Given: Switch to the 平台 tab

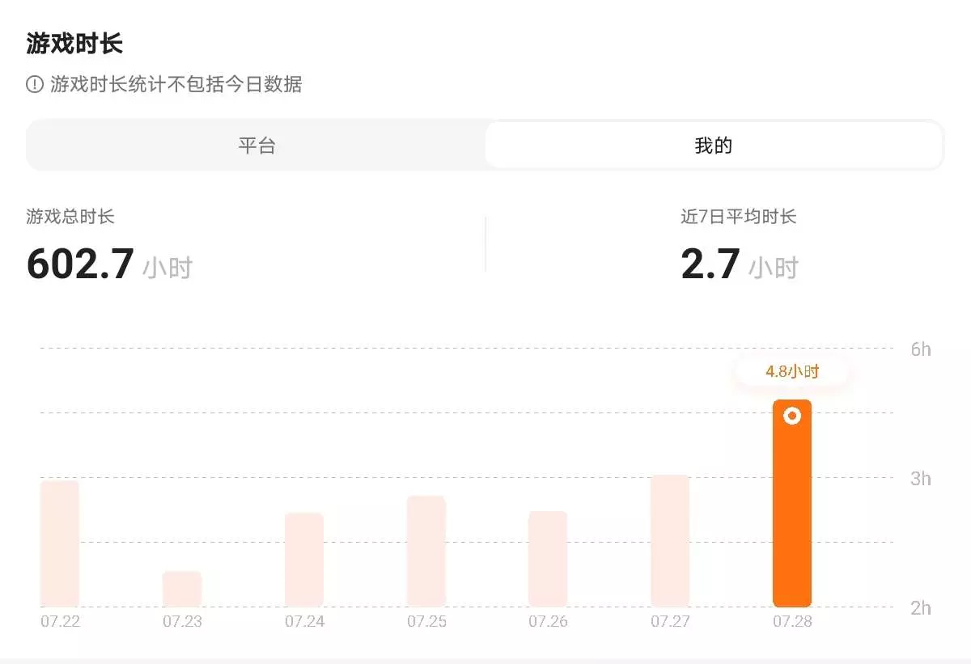Looking at the screenshot, I should [x=257, y=146].
